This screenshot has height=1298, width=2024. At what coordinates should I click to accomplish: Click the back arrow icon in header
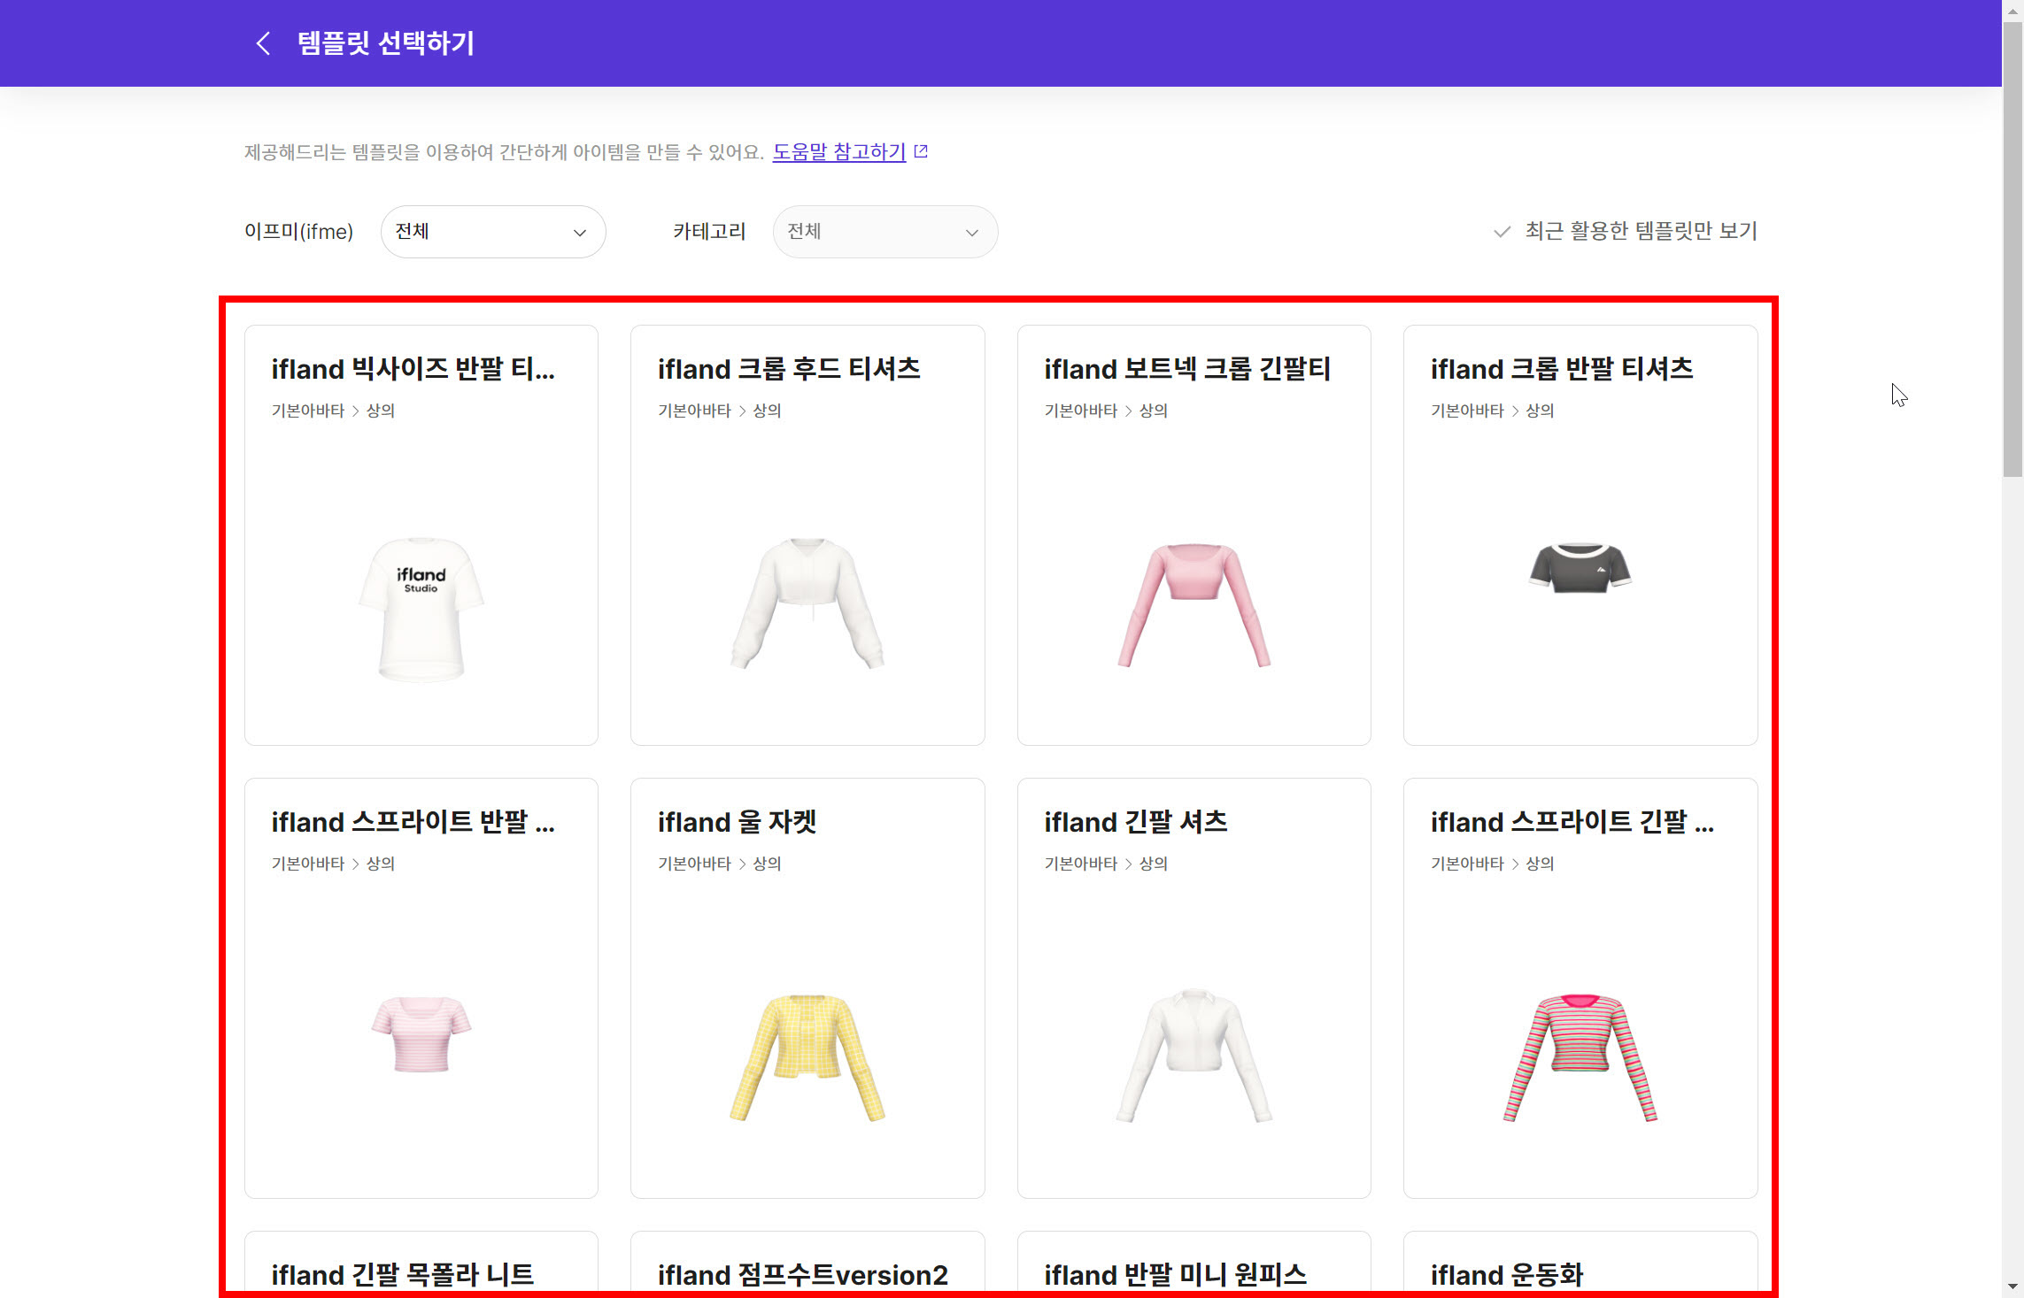263,43
